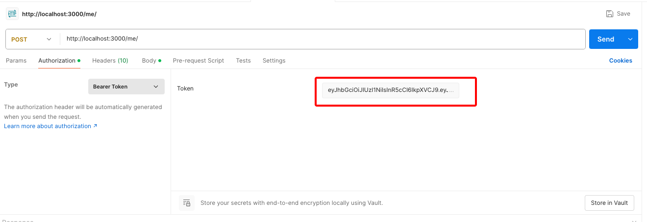Switch to the Params tab
647x222 pixels.
point(16,61)
